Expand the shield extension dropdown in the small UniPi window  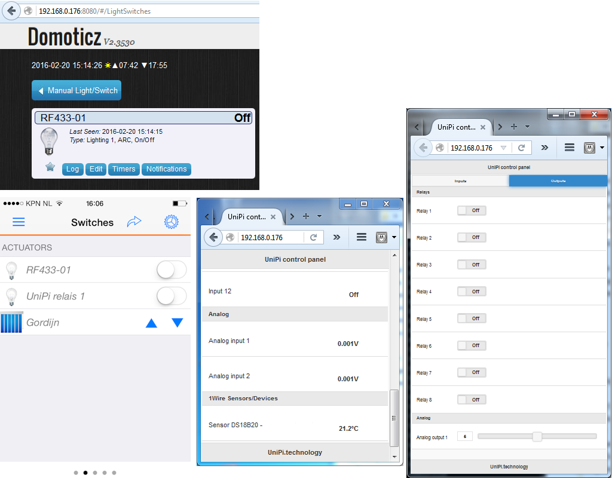pyautogui.click(x=394, y=237)
